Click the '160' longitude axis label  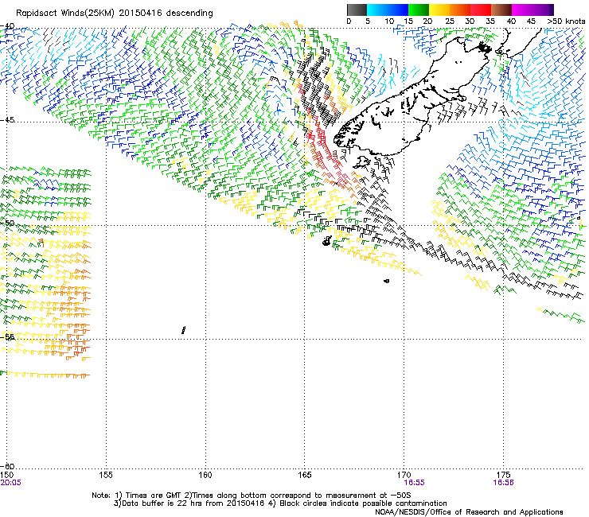click(205, 475)
